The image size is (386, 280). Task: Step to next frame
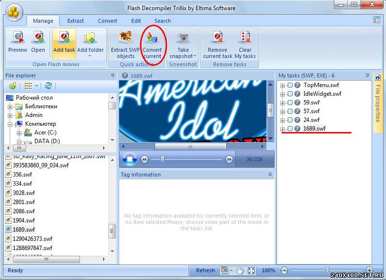229,159
